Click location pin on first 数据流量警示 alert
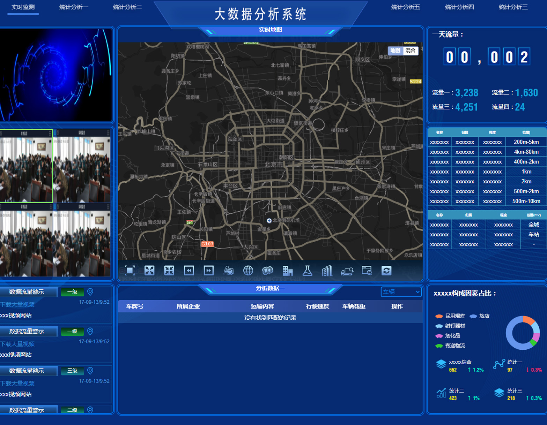 (90, 292)
